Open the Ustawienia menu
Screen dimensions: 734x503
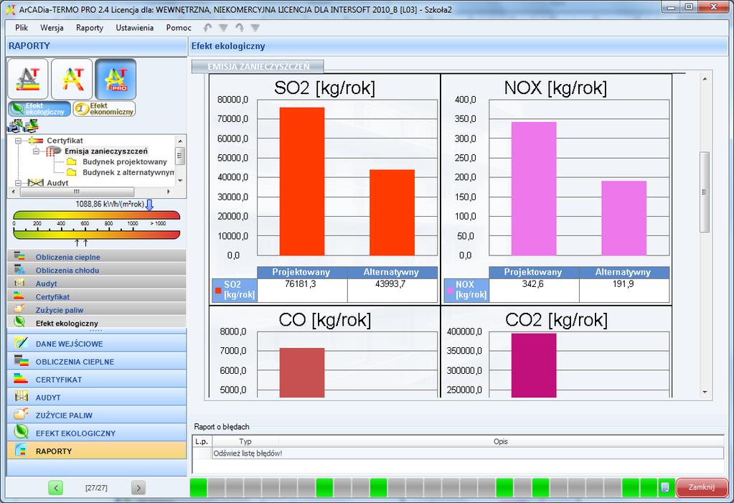135,28
